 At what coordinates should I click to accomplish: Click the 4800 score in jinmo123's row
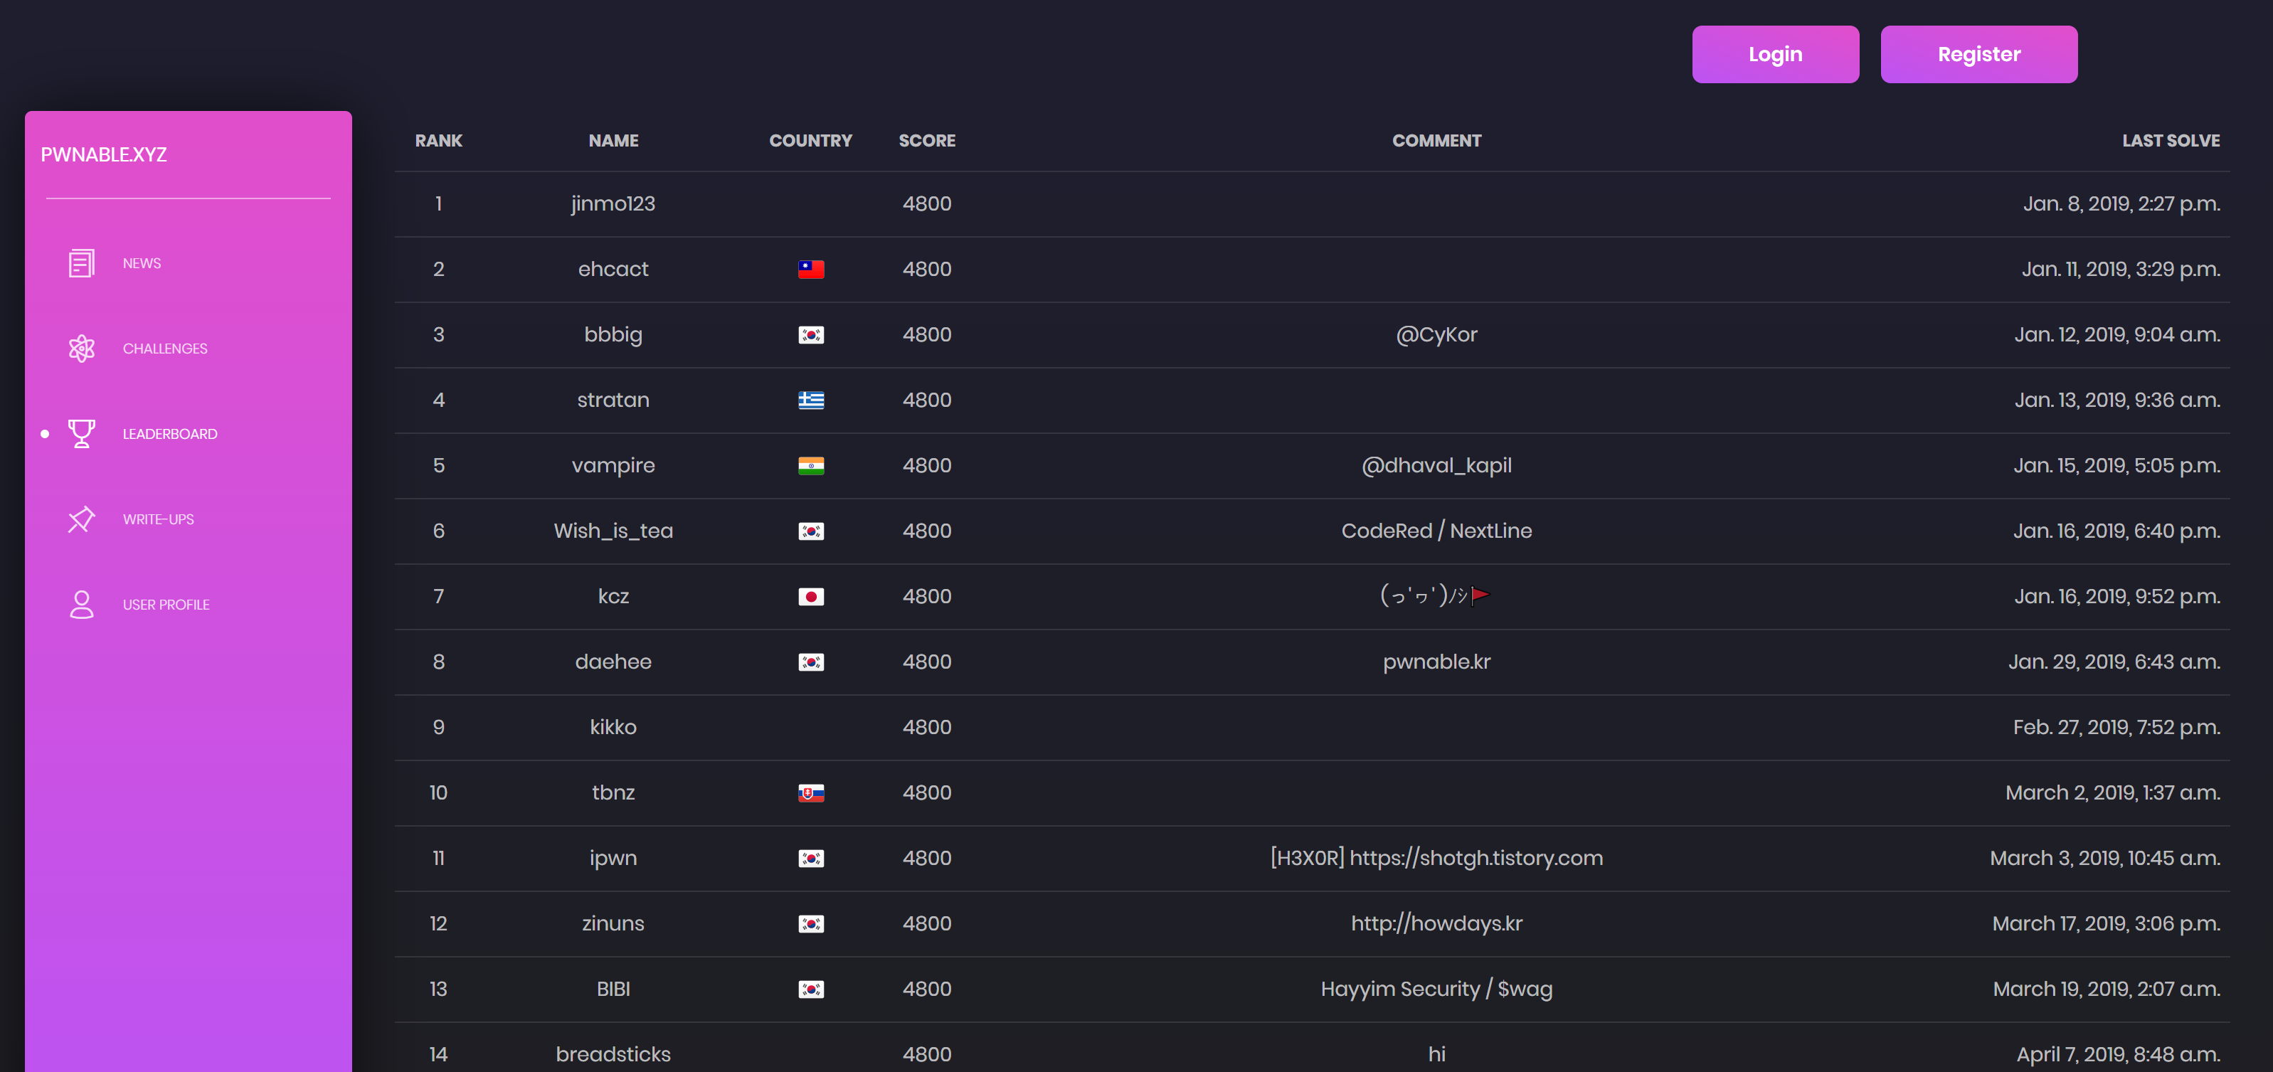pos(926,204)
